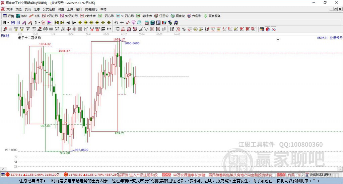Open the calculator icon
This screenshot has width=343, height=184.
click(153, 23)
